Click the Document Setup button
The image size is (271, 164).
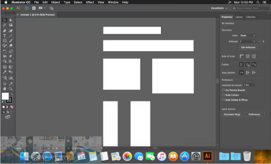(x=232, y=114)
